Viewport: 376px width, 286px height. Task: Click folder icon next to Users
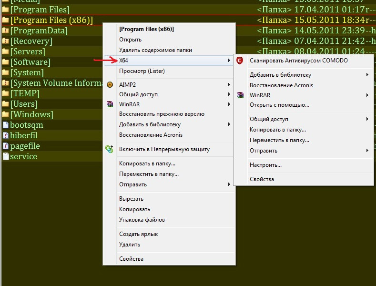tap(5, 104)
